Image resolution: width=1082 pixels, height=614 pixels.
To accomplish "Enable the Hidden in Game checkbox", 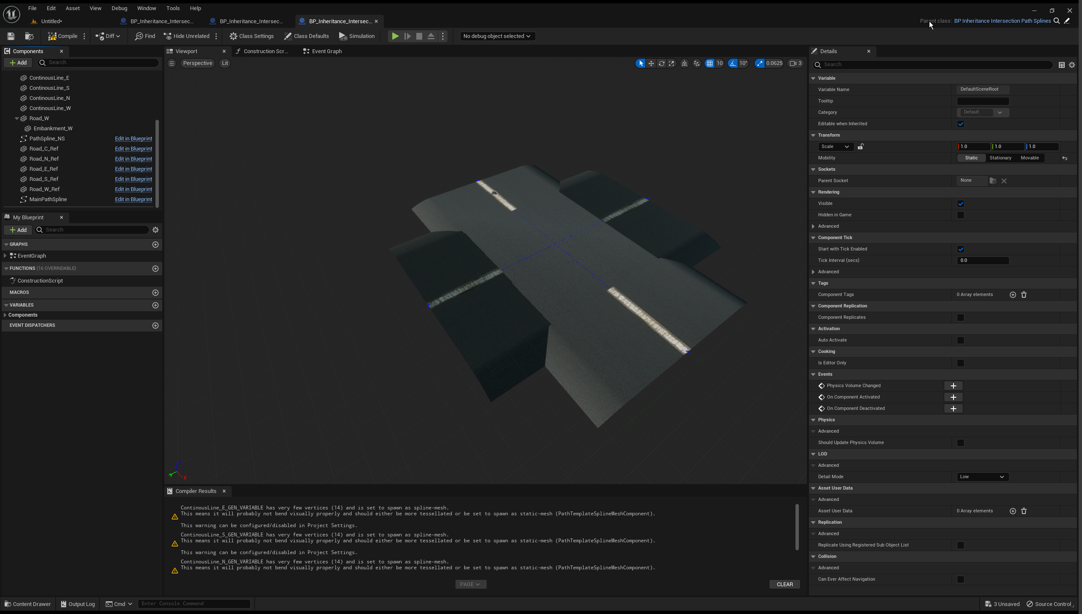I will pos(961,215).
